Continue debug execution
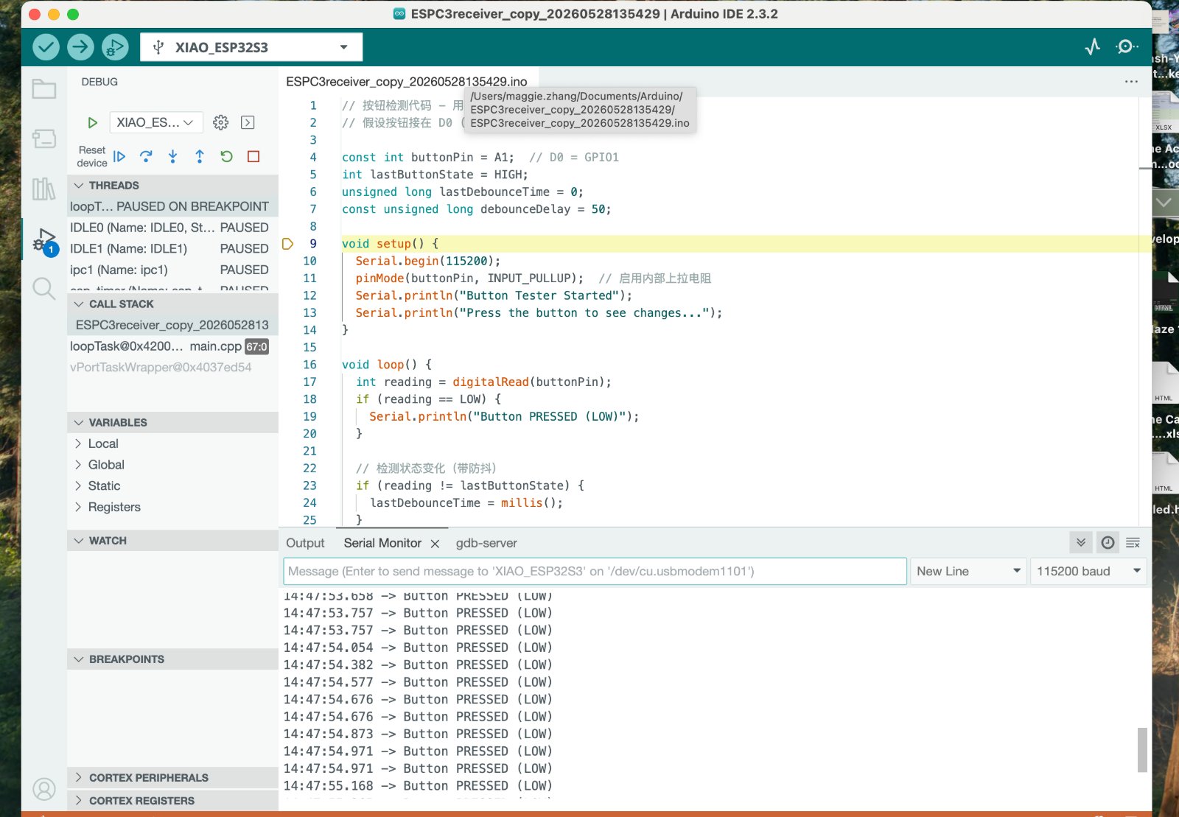1179x817 pixels. [x=119, y=156]
